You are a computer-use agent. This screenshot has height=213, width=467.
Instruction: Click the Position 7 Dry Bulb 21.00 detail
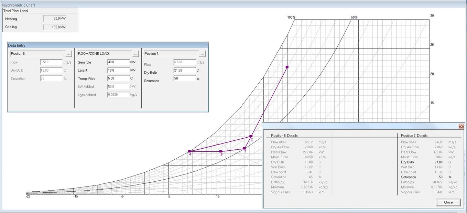click(439, 162)
